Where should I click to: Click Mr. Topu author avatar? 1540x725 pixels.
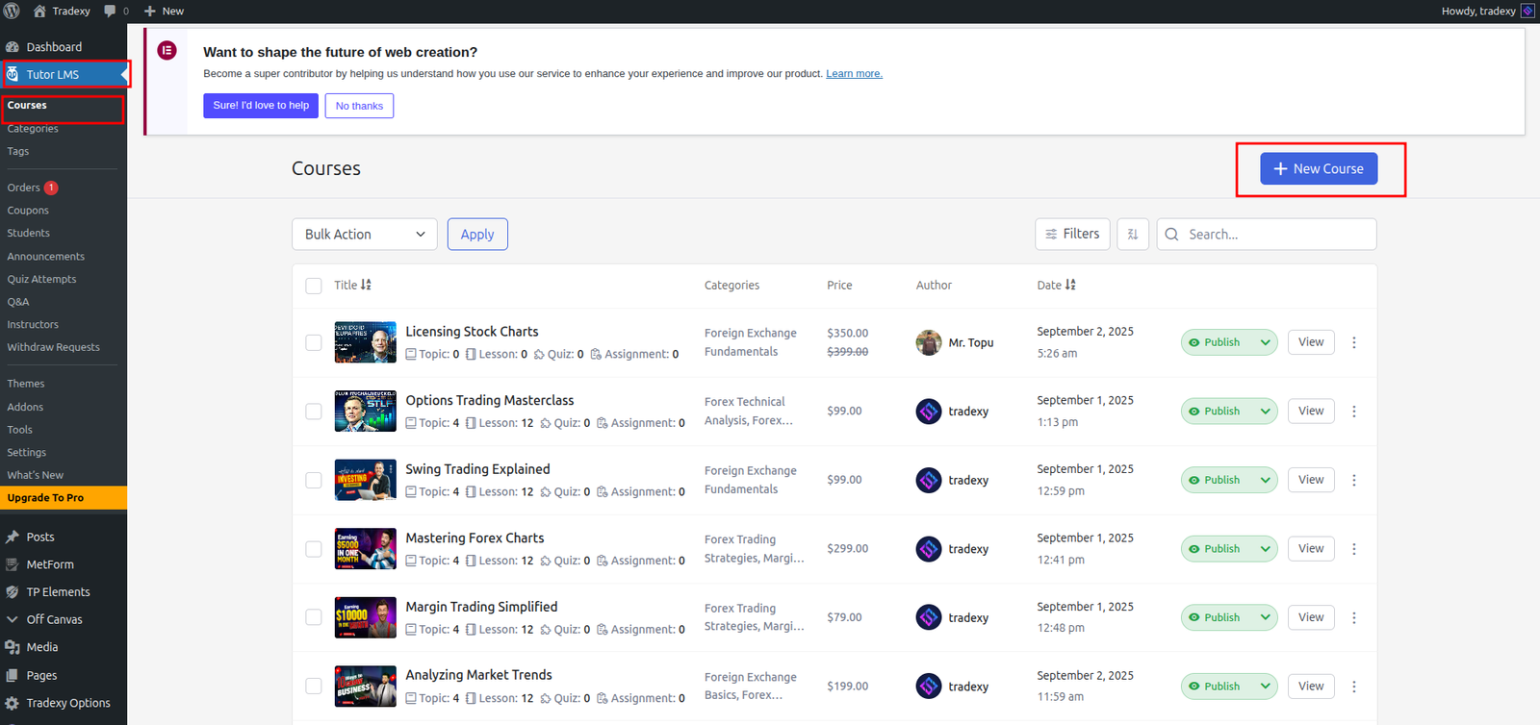929,342
